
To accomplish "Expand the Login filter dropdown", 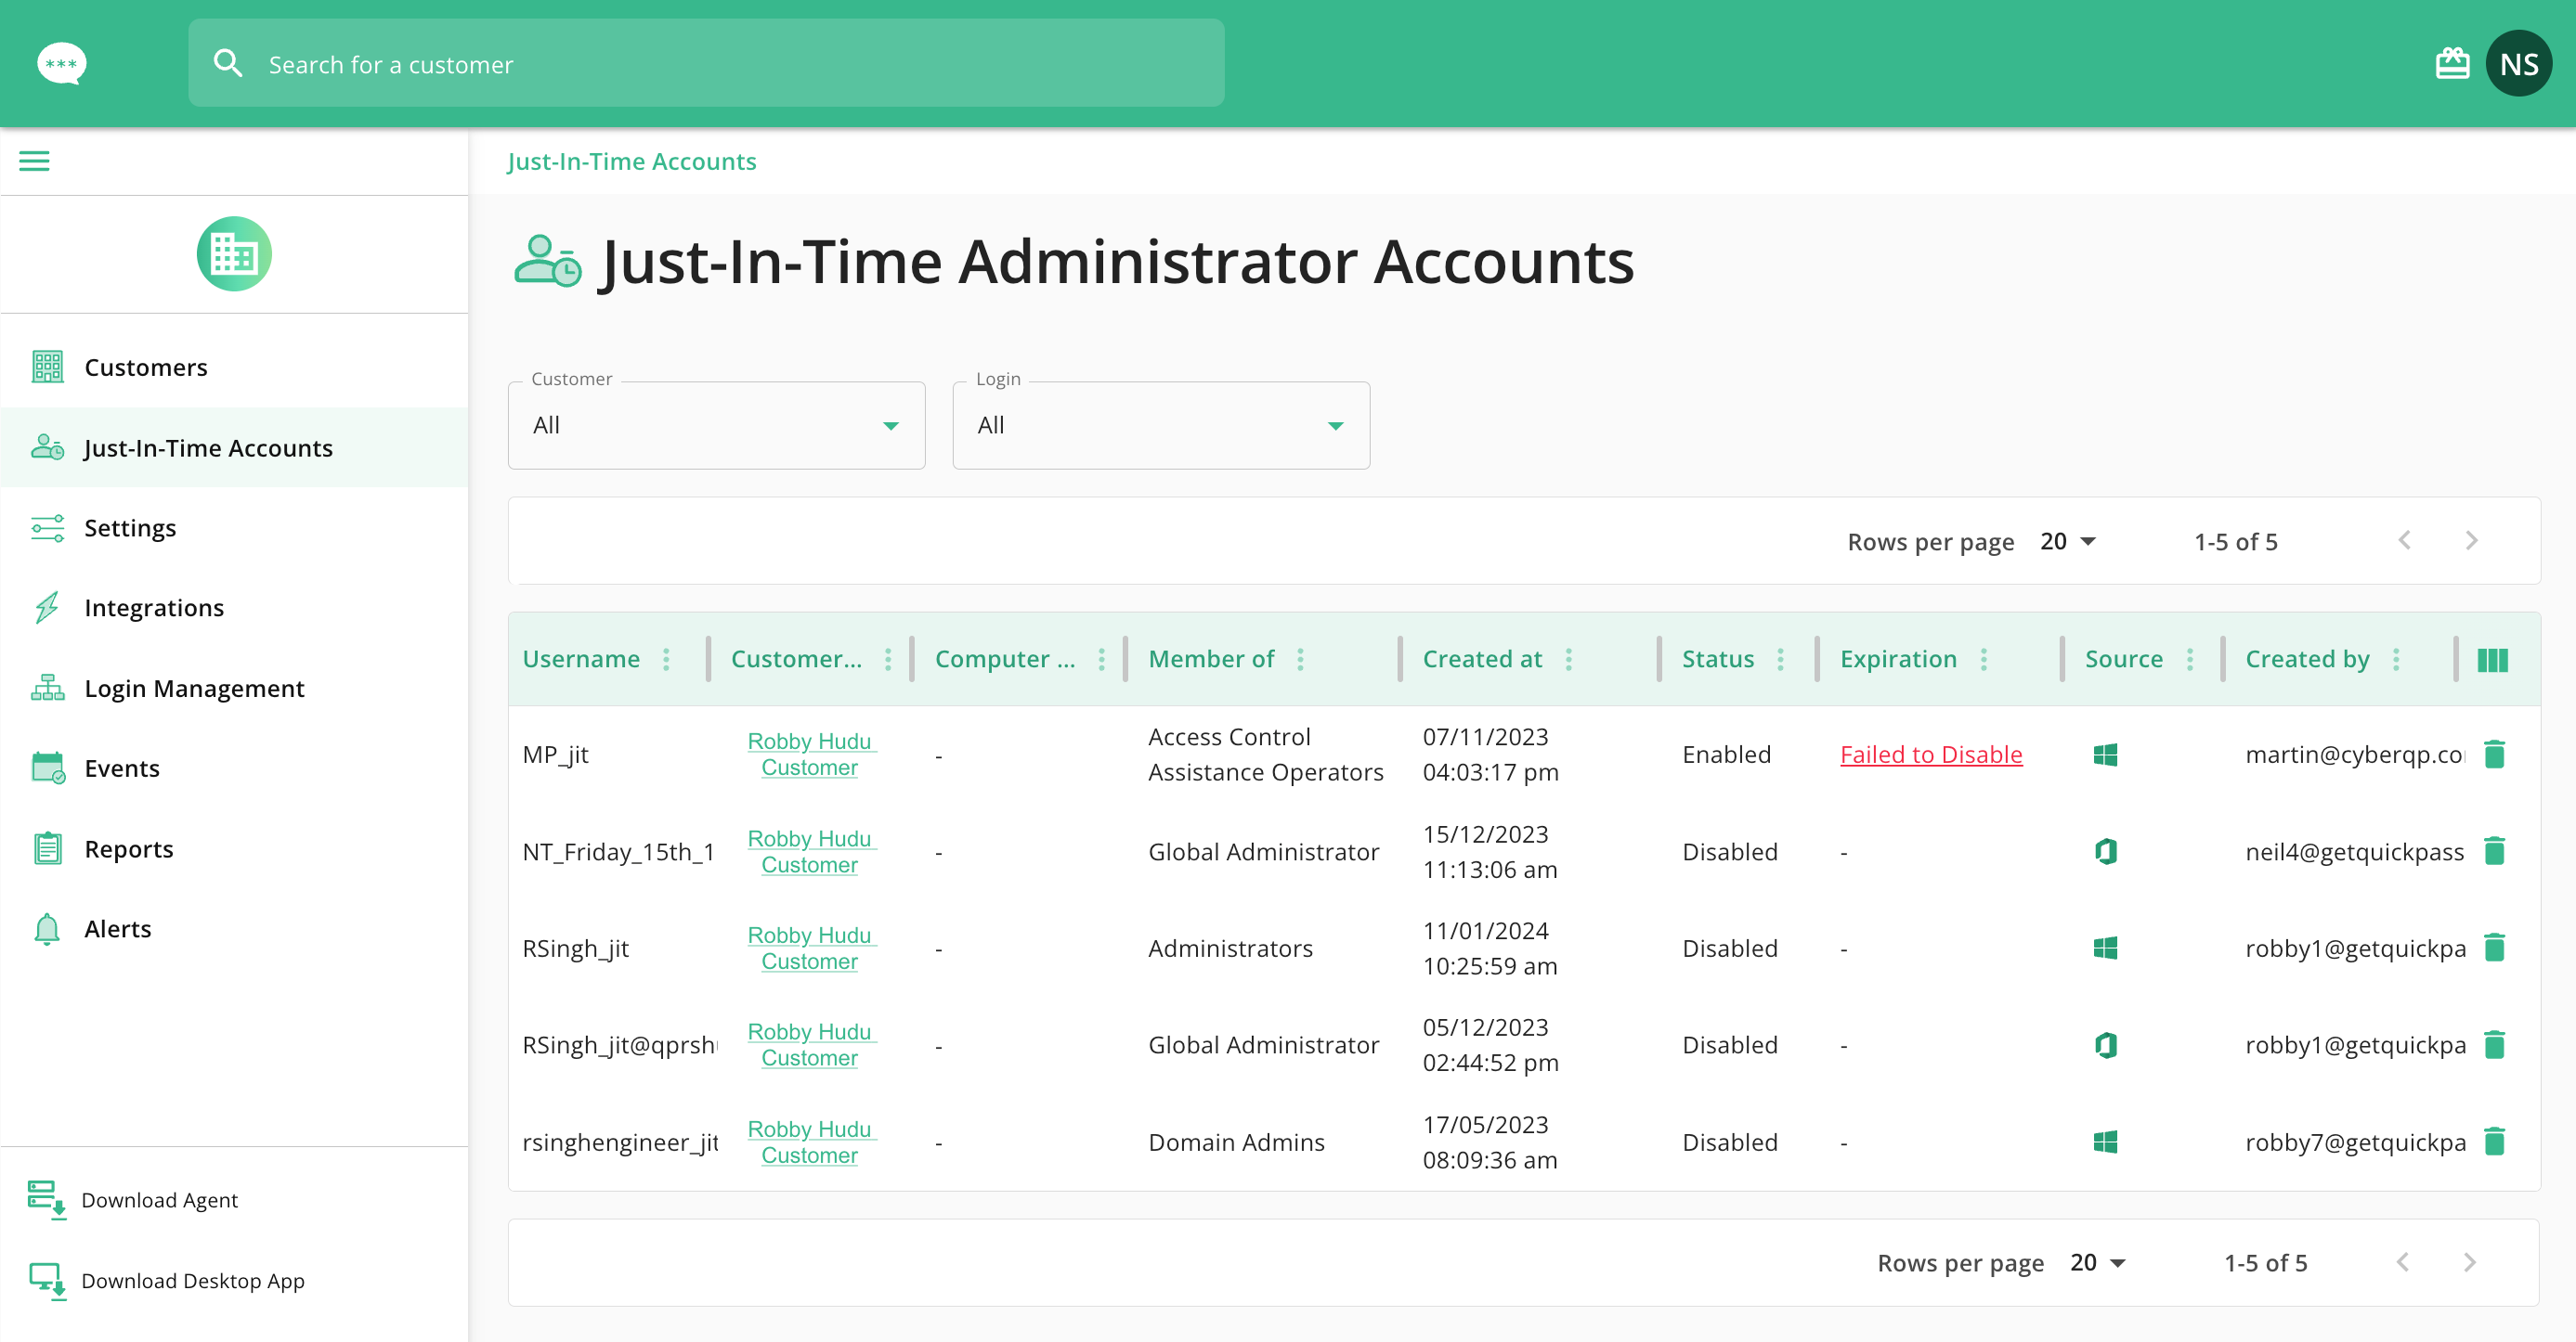I will click(1160, 426).
